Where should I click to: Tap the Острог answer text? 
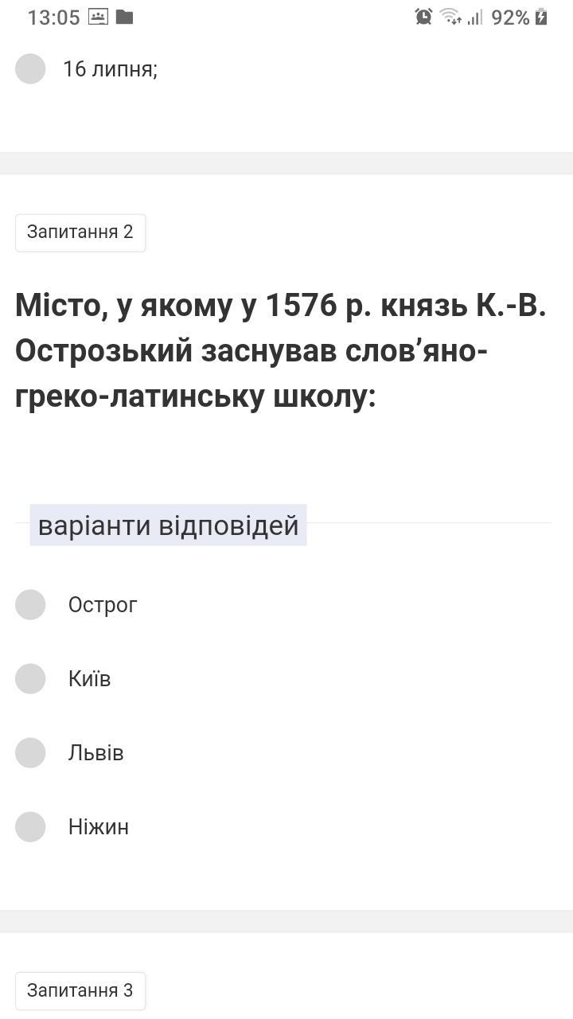[x=103, y=605]
